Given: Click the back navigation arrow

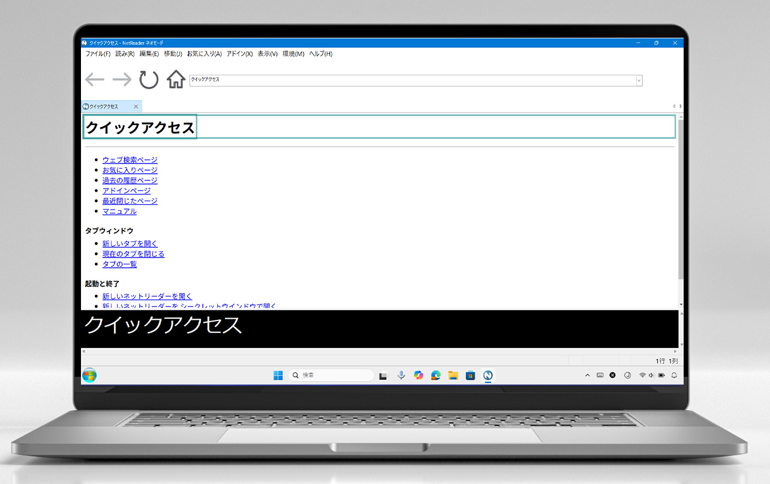Looking at the screenshot, I should tap(94, 79).
